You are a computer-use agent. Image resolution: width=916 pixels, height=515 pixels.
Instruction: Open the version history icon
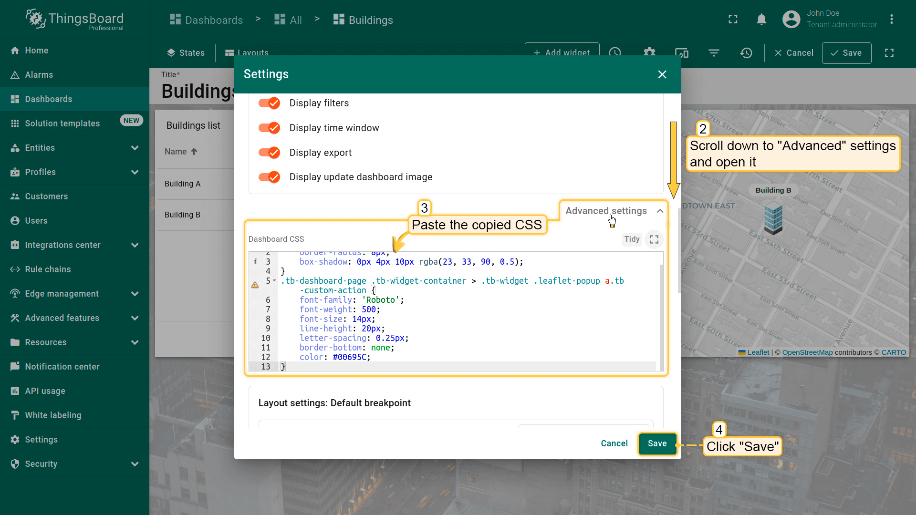746,53
